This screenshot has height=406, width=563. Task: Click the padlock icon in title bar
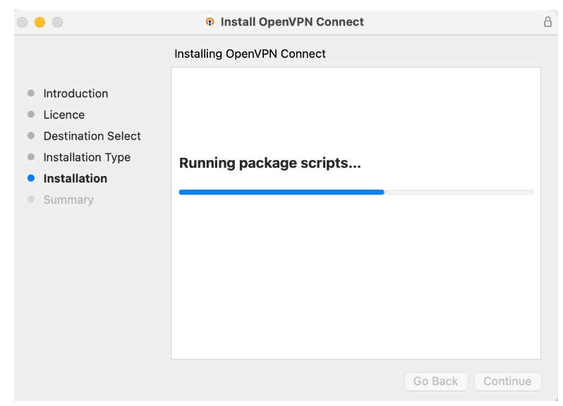(547, 22)
